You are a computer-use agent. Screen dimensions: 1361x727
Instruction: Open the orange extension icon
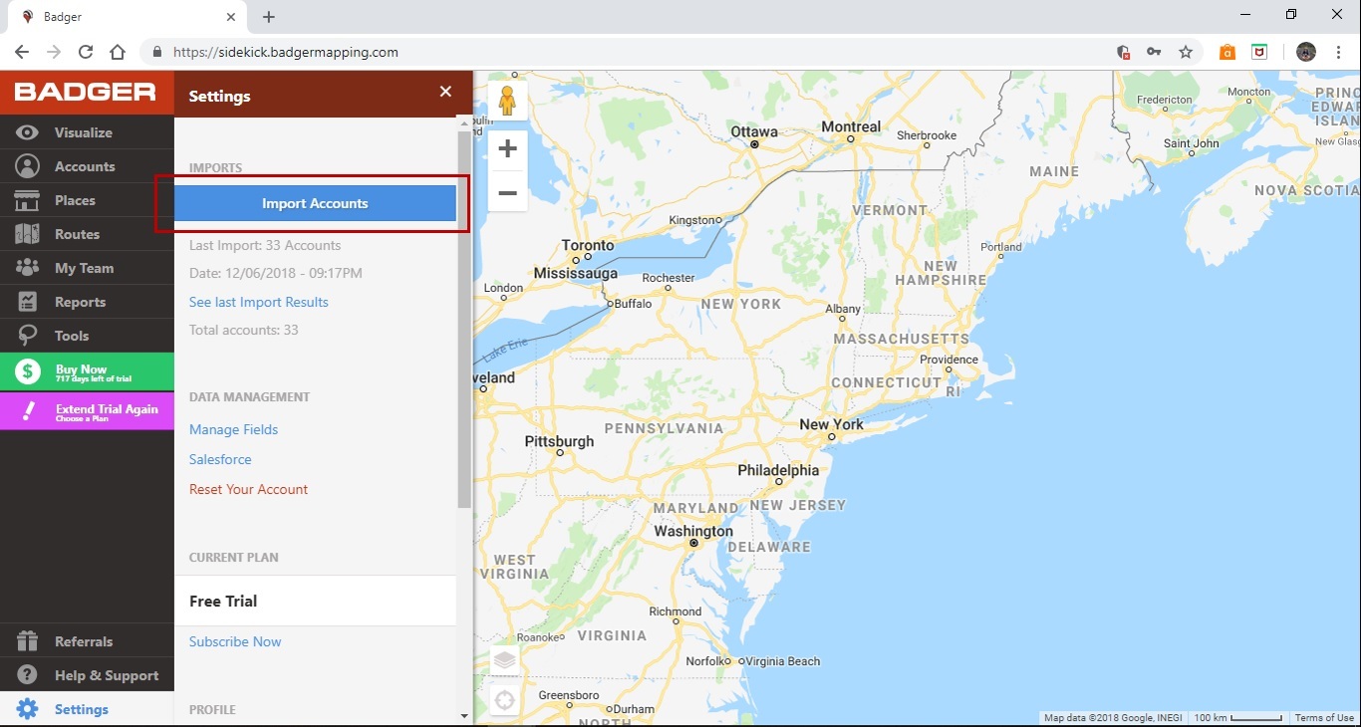1227,52
